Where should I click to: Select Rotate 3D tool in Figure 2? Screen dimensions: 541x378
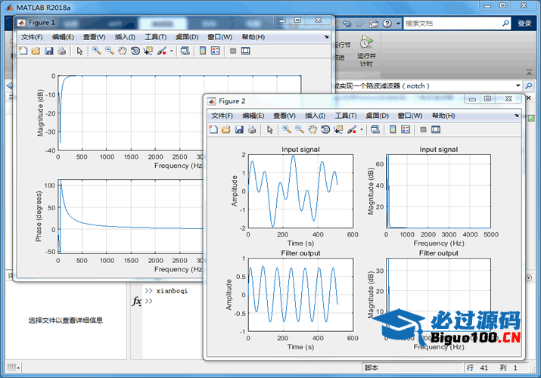[x=325, y=129]
